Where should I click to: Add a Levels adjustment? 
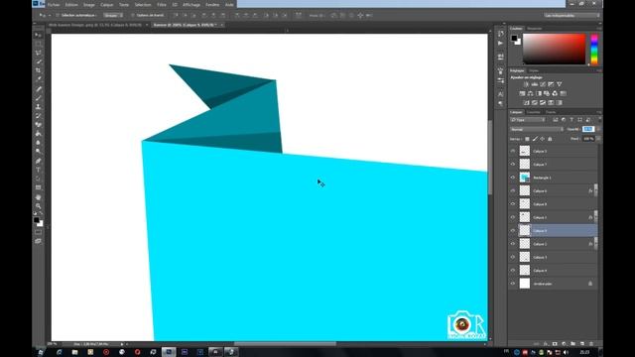[x=534, y=84]
